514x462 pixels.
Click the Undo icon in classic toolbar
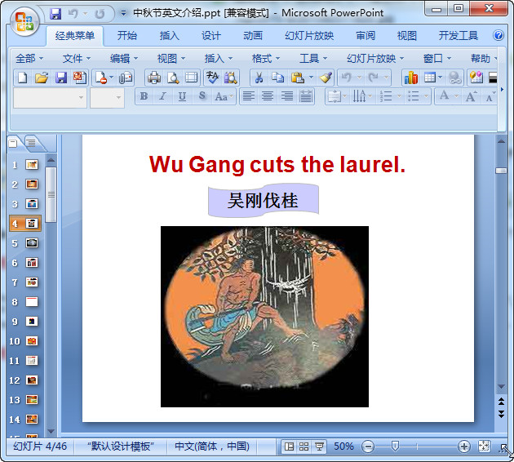point(346,78)
